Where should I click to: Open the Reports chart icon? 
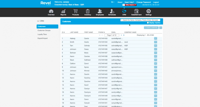[x=63, y=12]
